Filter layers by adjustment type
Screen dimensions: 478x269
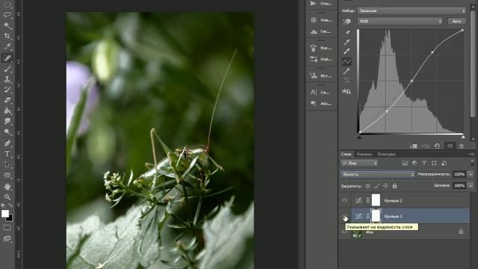point(415,164)
